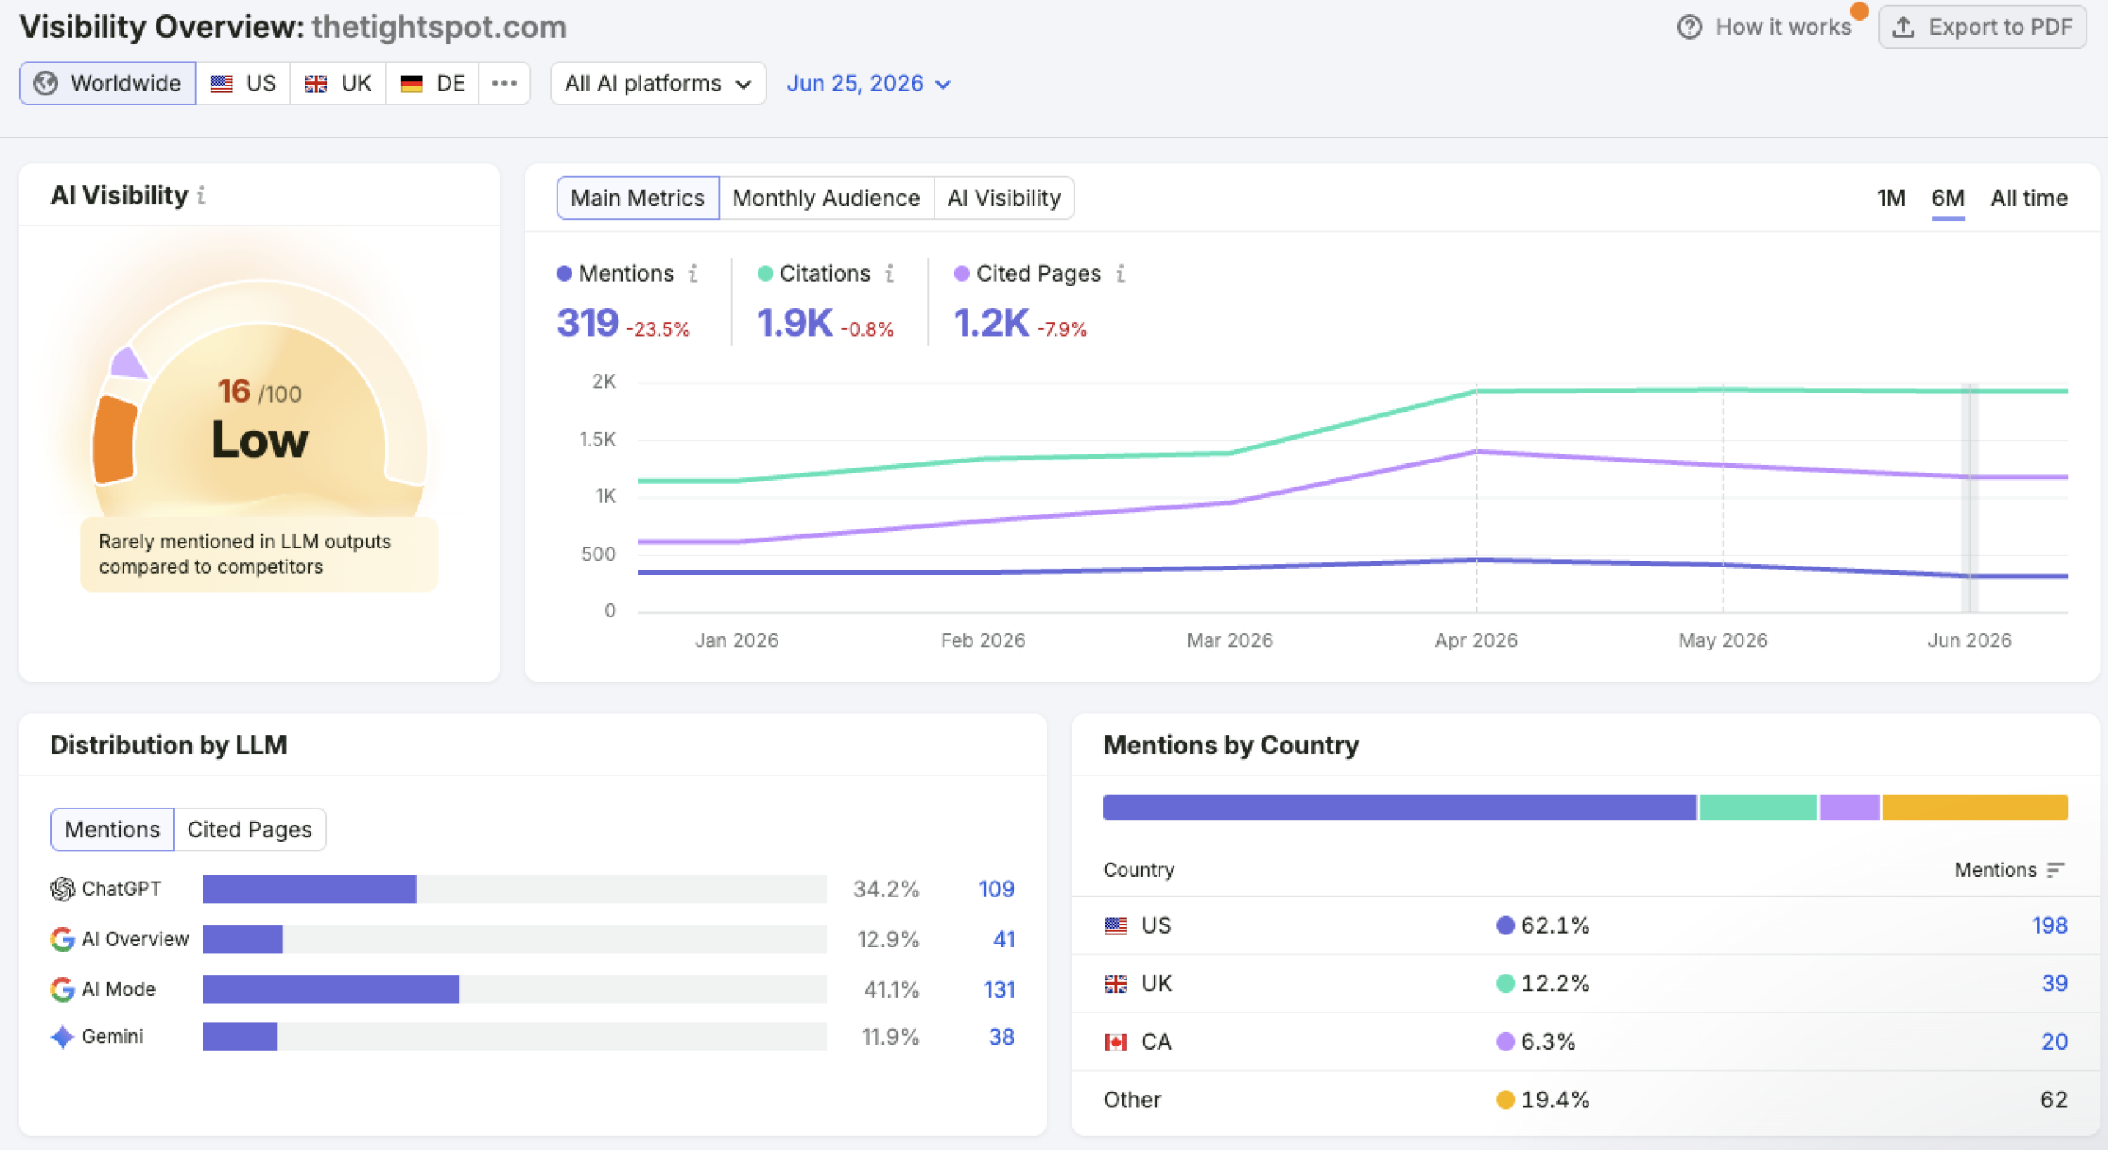Open more countries ellipsis menu
This screenshot has height=1150, width=2108.
[504, 83]
